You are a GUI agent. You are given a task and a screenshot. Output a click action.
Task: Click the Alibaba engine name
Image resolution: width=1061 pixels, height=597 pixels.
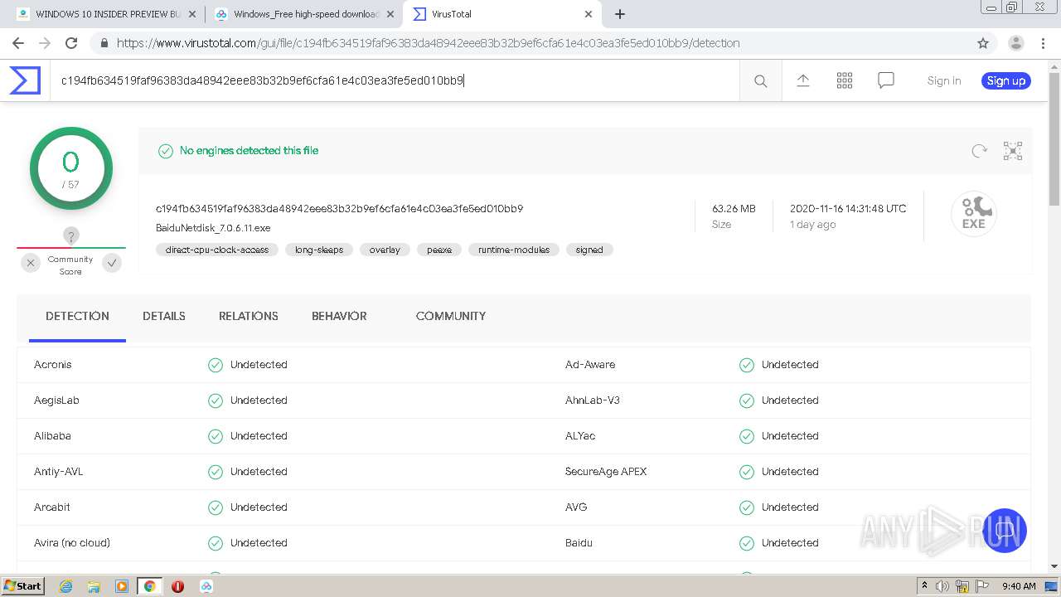52,436
